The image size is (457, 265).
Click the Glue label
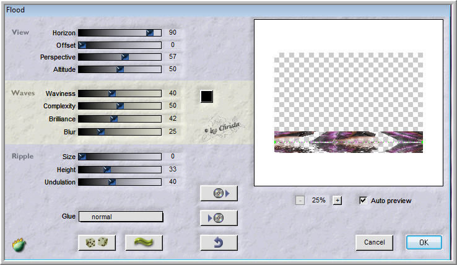69,216
